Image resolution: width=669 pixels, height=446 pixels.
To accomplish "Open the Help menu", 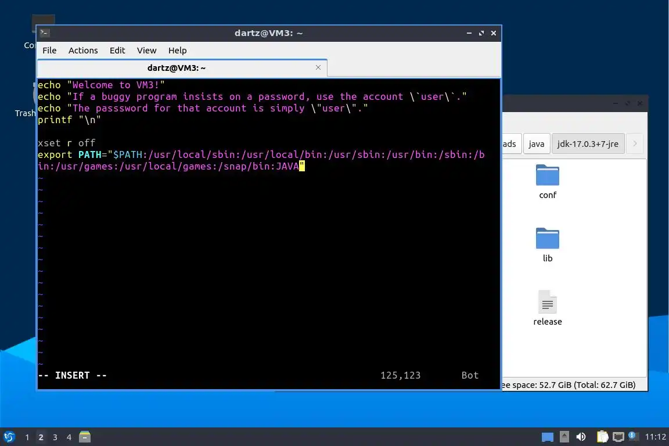I will [178, 51].
